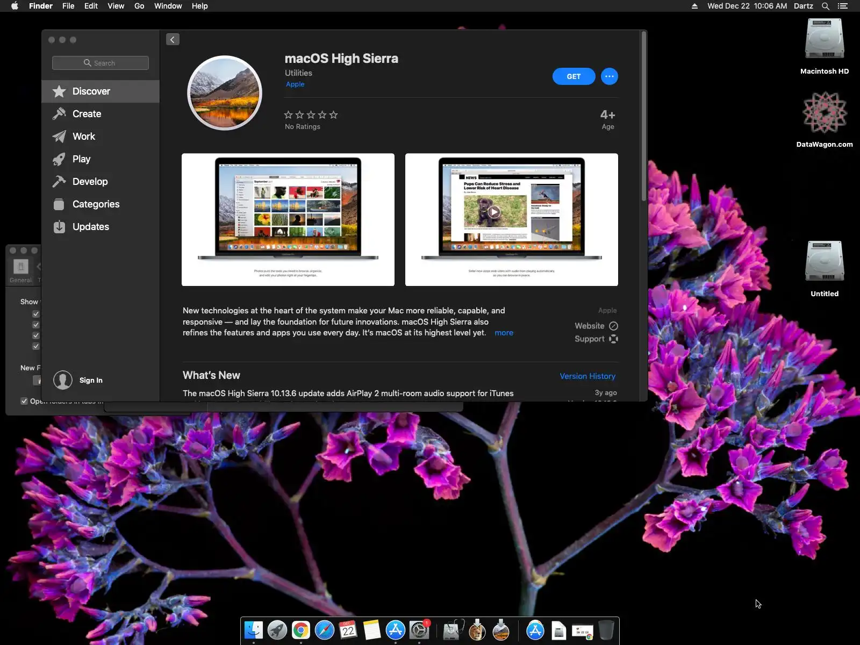Toggle the last checkbox under Show in Finder Preferences

pos(36,346)
